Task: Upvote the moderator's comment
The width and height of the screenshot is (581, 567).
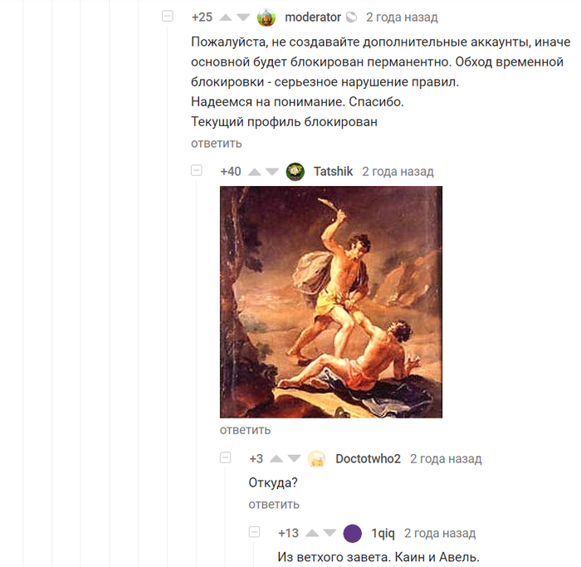Action: coord(225,17)
